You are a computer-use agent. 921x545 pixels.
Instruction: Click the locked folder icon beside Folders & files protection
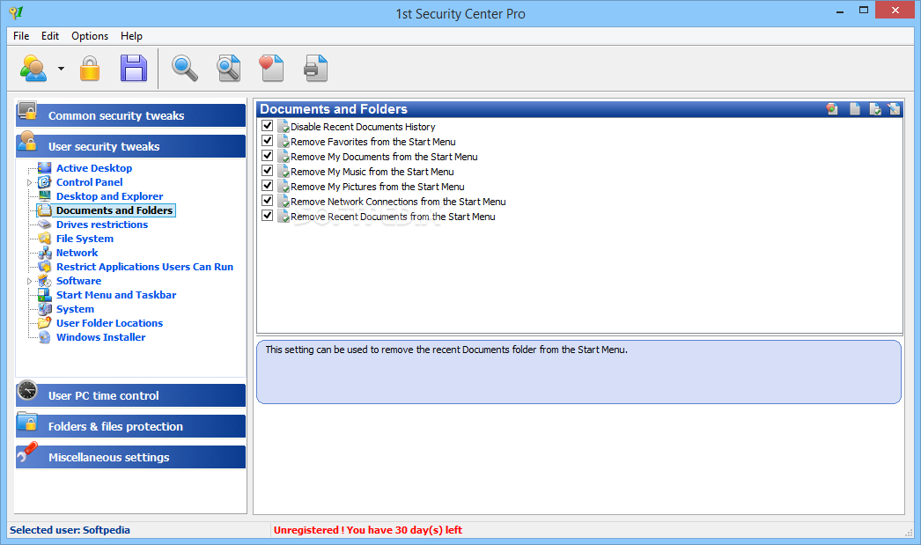pyautogui.click(x=27, y=422)
